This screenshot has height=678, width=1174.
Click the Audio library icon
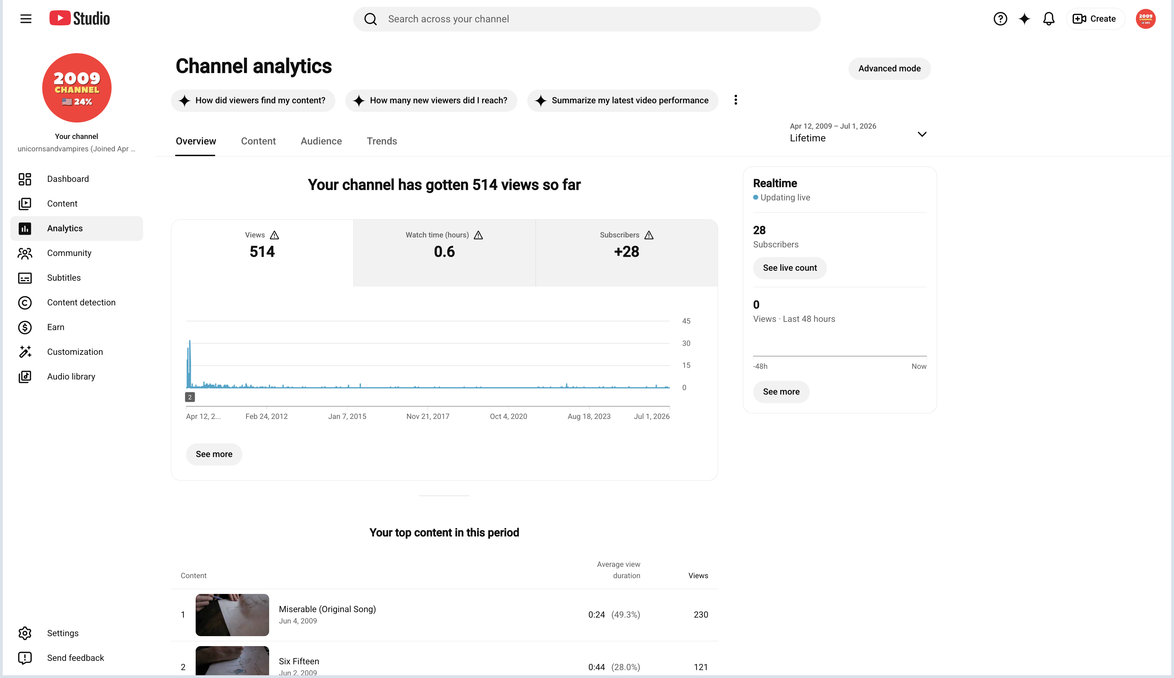coord(25,377)
